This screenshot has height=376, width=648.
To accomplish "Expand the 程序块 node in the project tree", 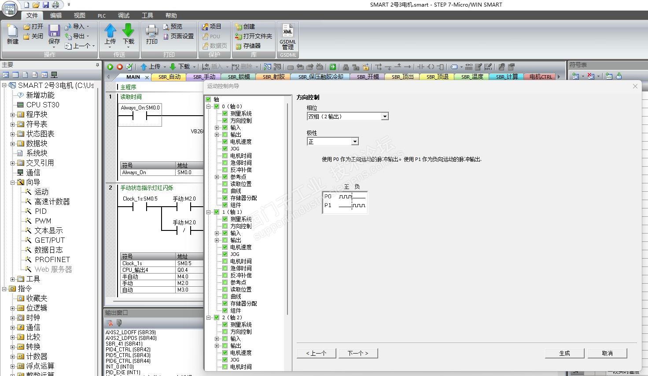I will (13, 114).
